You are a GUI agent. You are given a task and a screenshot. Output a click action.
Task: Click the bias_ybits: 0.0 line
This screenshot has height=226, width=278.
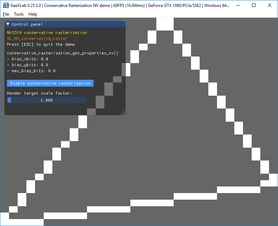click(x=27, y=65)
